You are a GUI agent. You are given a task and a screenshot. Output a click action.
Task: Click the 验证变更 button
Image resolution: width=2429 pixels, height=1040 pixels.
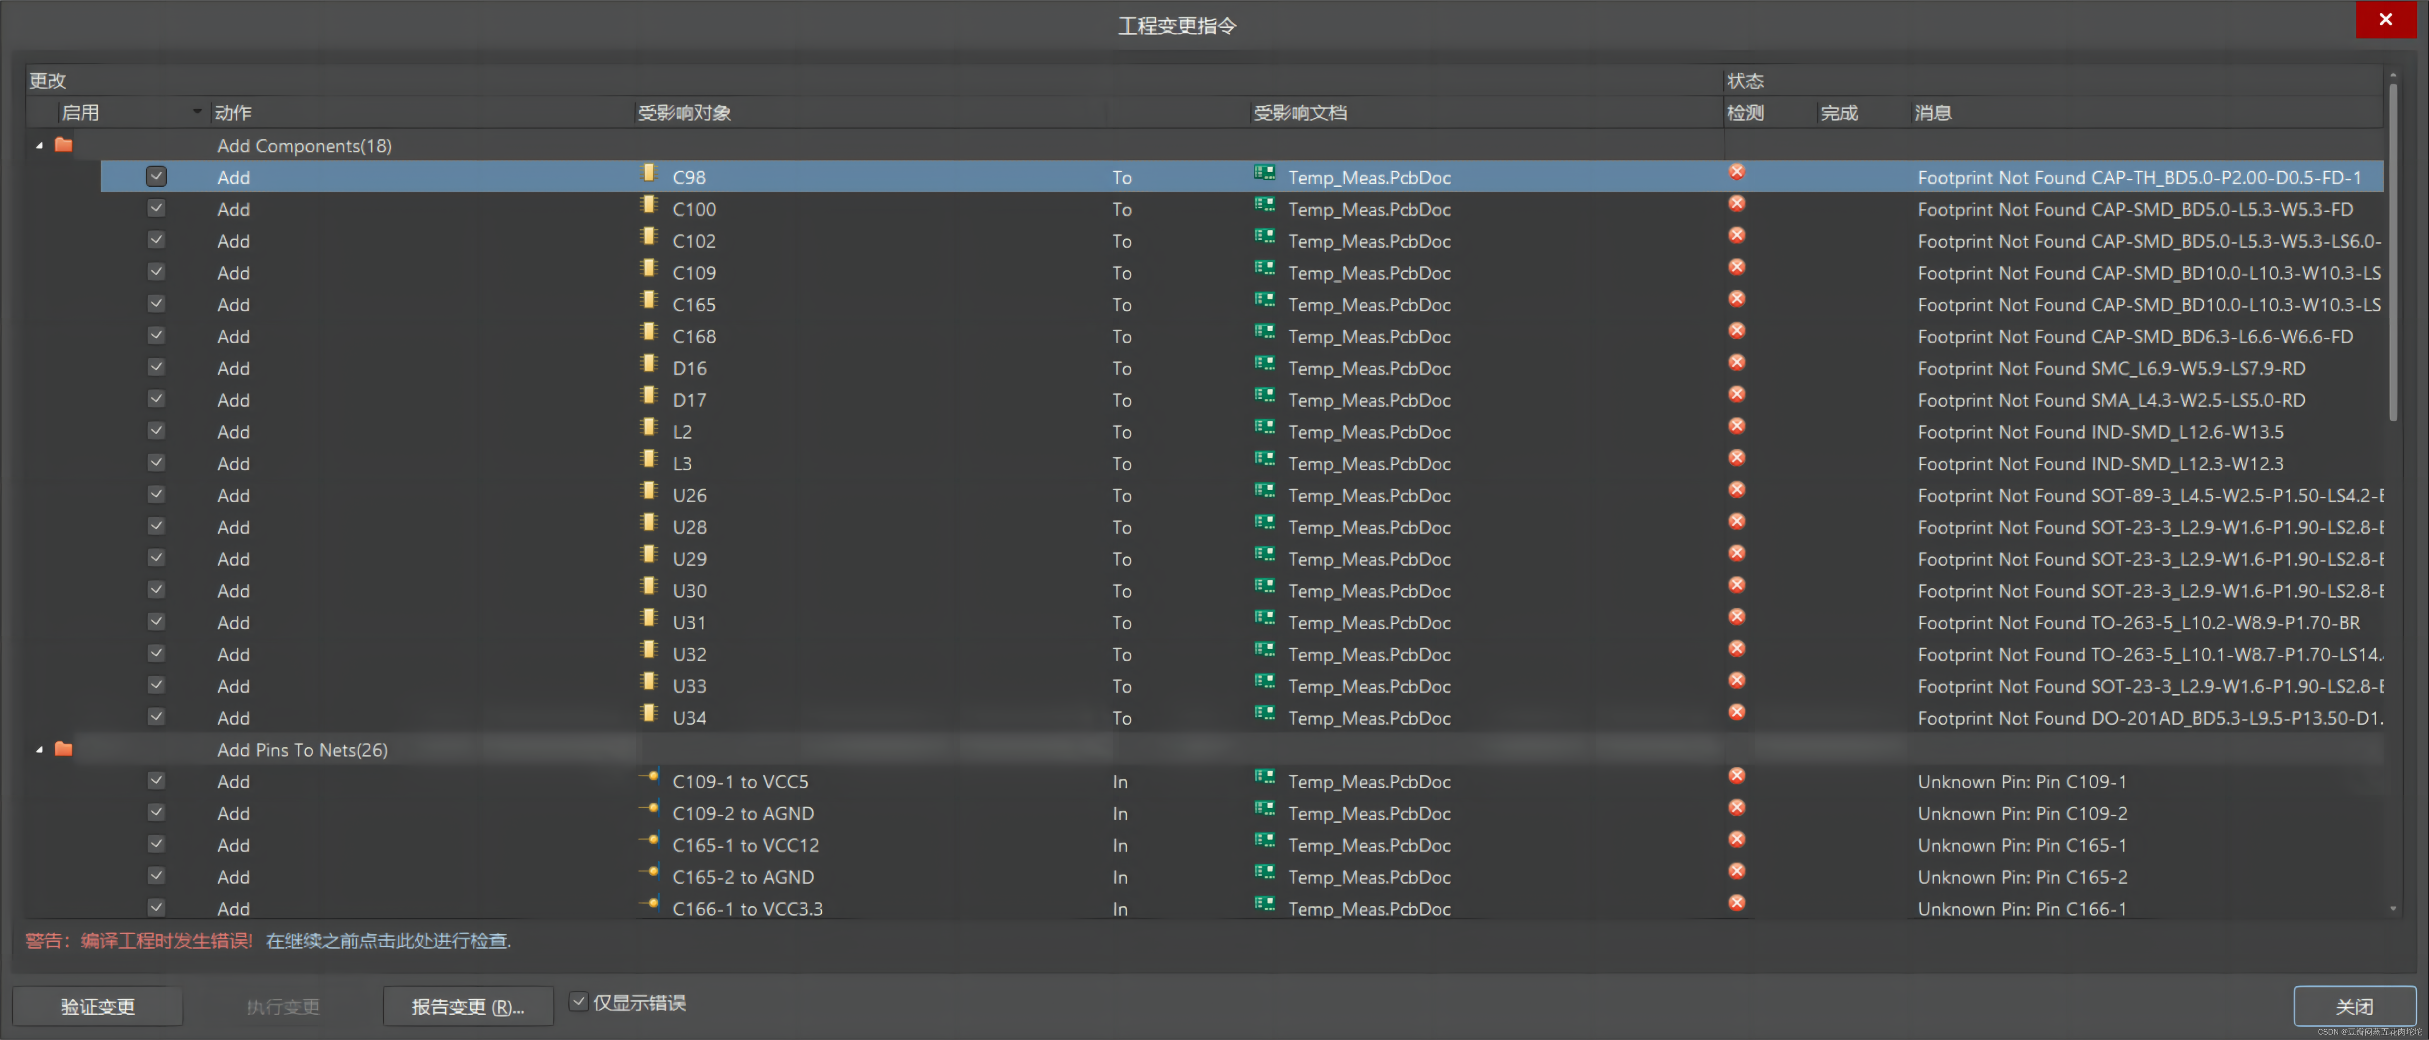pyautogui.click(x=98, y=1006)
